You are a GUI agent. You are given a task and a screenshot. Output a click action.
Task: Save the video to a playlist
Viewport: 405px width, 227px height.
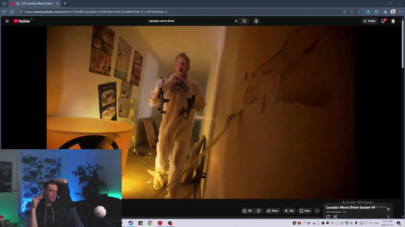tap(305, 211)
